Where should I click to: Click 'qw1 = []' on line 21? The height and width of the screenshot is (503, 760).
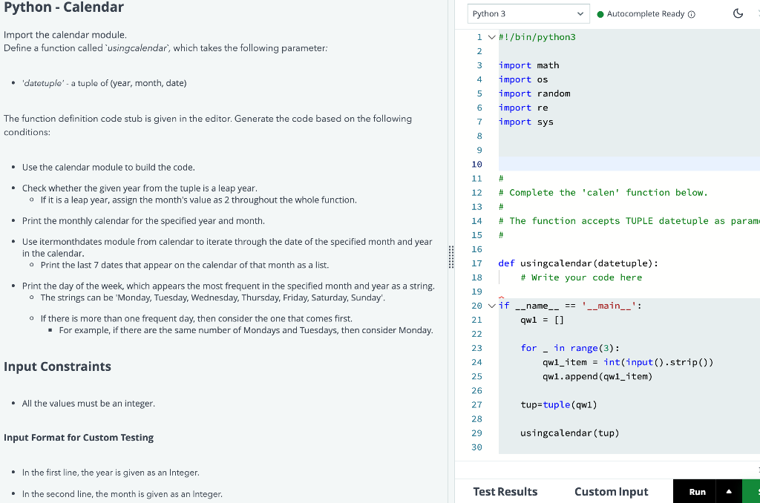pos(542,320)
